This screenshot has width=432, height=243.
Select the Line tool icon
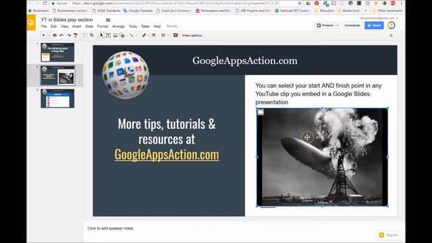(132, 35)
